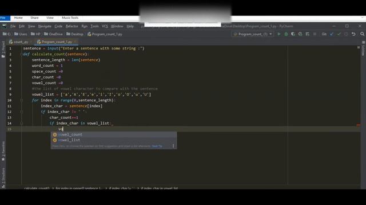Open the Music Tools ribbon tab
The height and width of the screenshot is (205, 366).
(x=70, y=18)
